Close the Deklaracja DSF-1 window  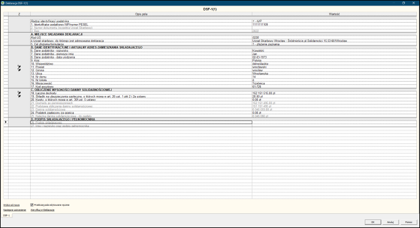point(414,3)
